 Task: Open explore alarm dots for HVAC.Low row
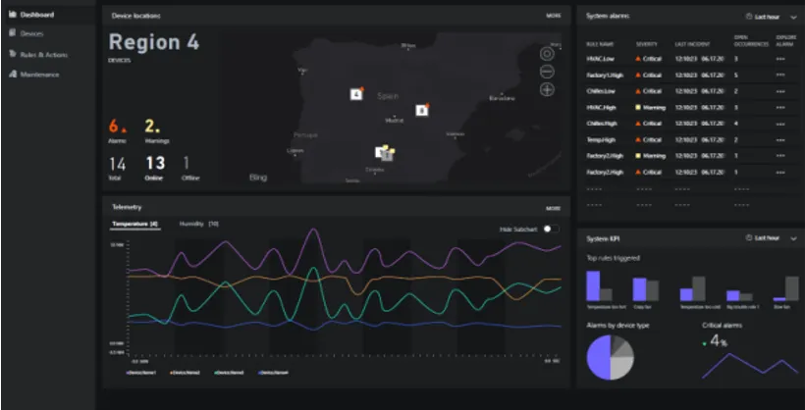(780, 59)
